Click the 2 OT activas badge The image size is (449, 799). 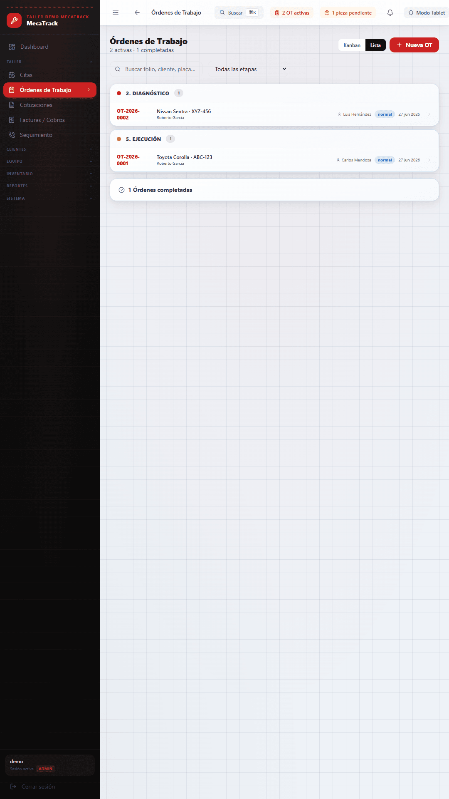[292, 12]
